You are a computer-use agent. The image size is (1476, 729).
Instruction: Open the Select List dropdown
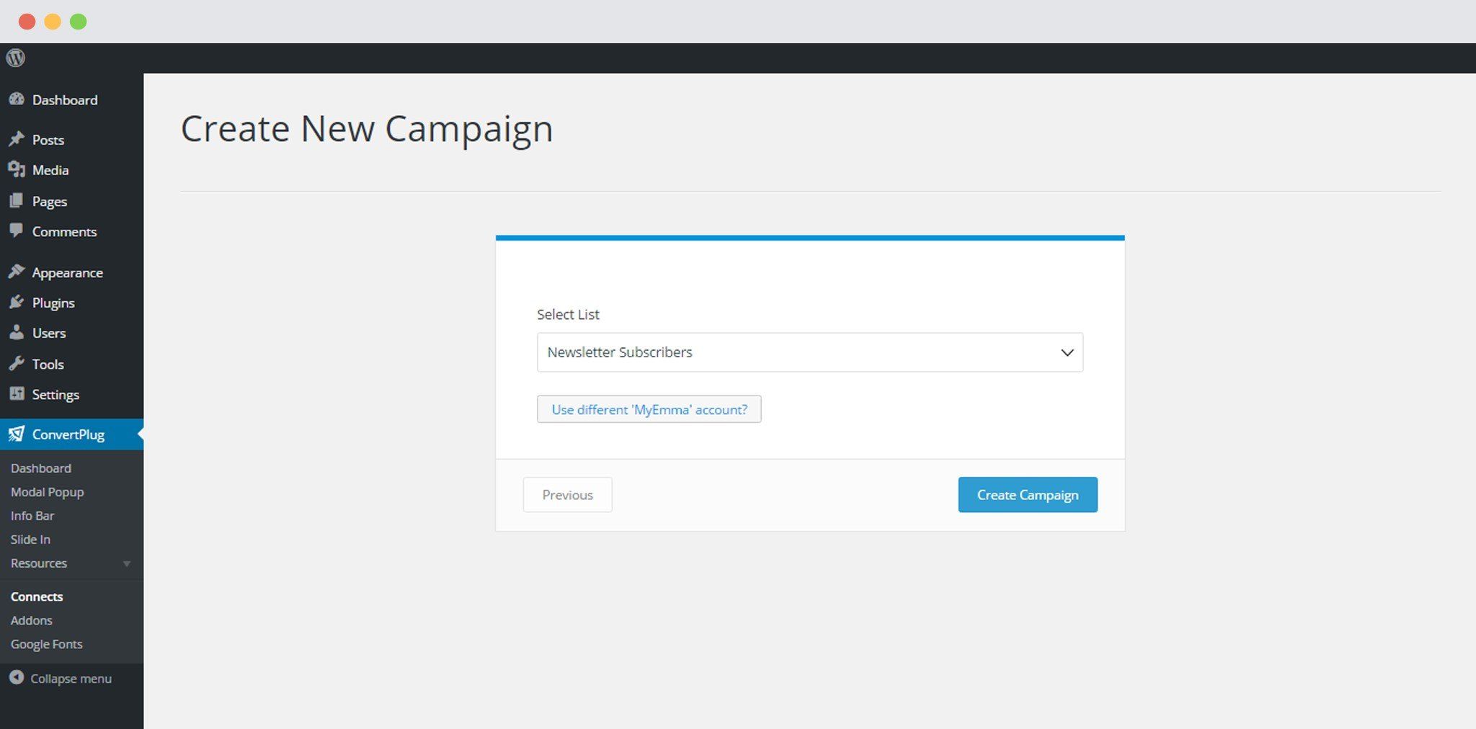(x=809, y=352)
